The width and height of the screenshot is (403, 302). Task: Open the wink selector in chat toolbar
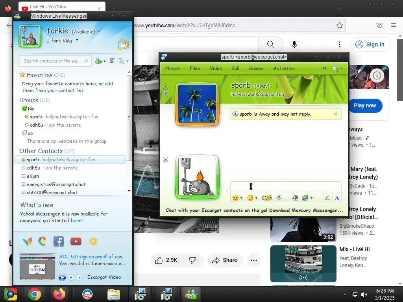pos(250,198)
